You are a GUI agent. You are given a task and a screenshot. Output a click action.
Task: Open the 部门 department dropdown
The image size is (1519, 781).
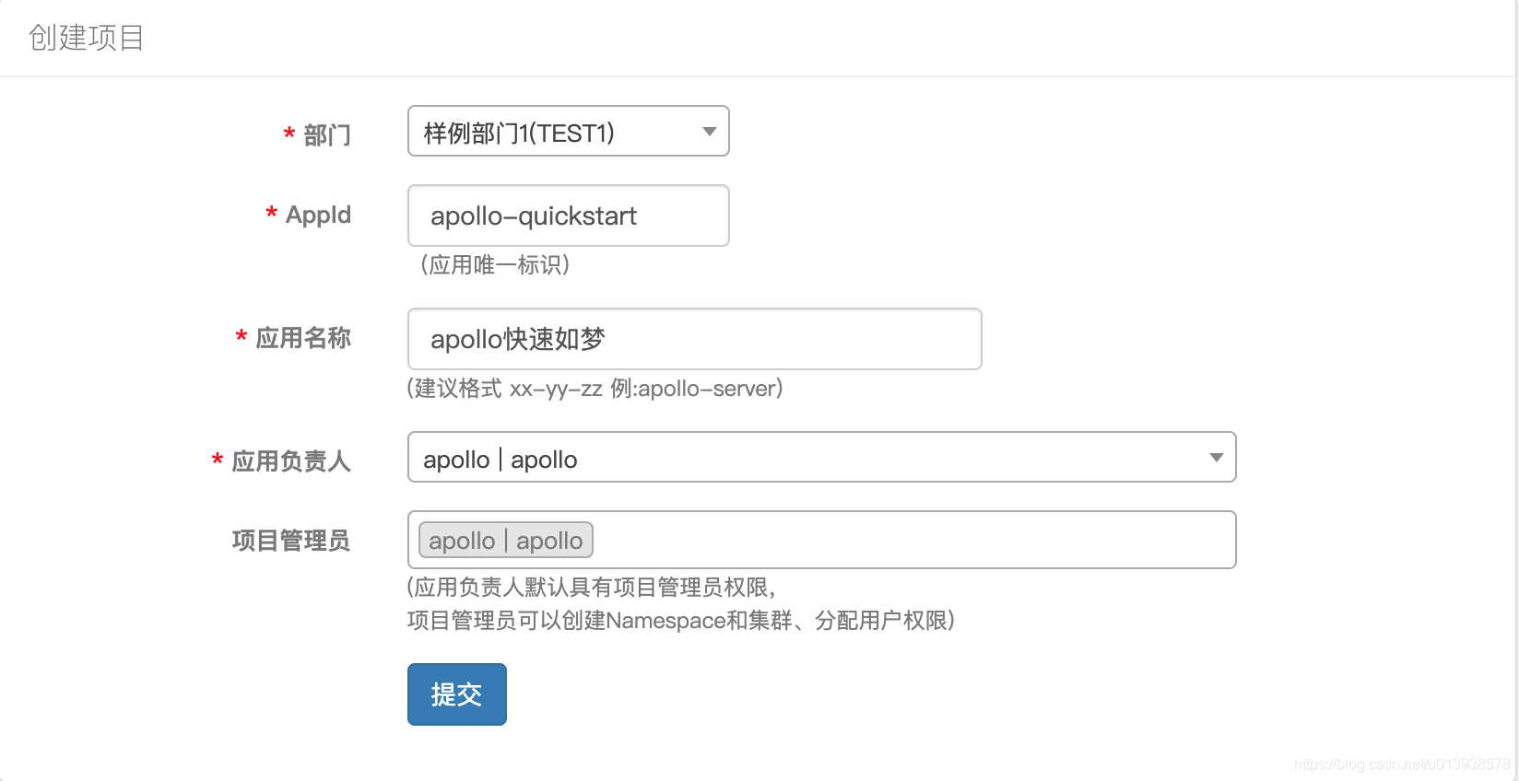[x=568, y=131]
